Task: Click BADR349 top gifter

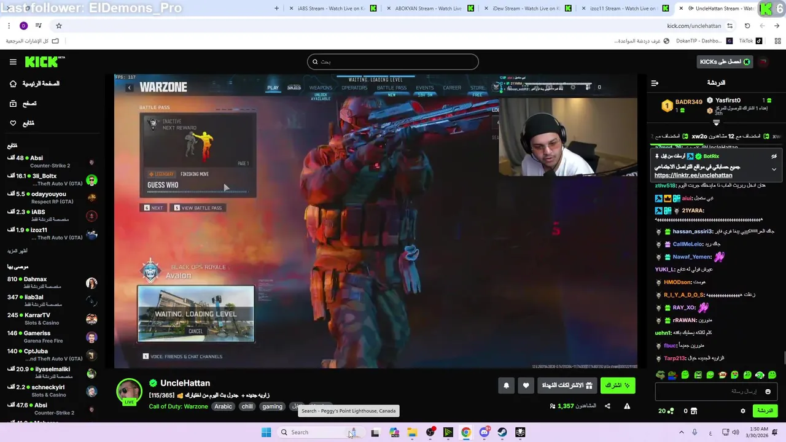Action: 688,102
